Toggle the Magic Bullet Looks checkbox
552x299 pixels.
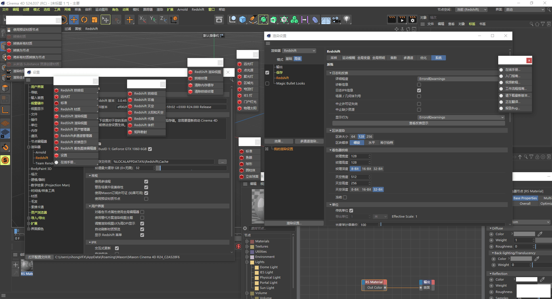pyautogui.click(x=267, y=83)
